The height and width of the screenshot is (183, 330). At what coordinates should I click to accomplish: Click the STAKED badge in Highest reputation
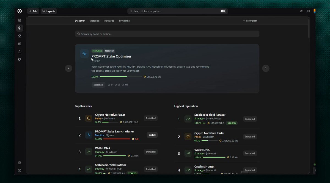coord(232,123)
